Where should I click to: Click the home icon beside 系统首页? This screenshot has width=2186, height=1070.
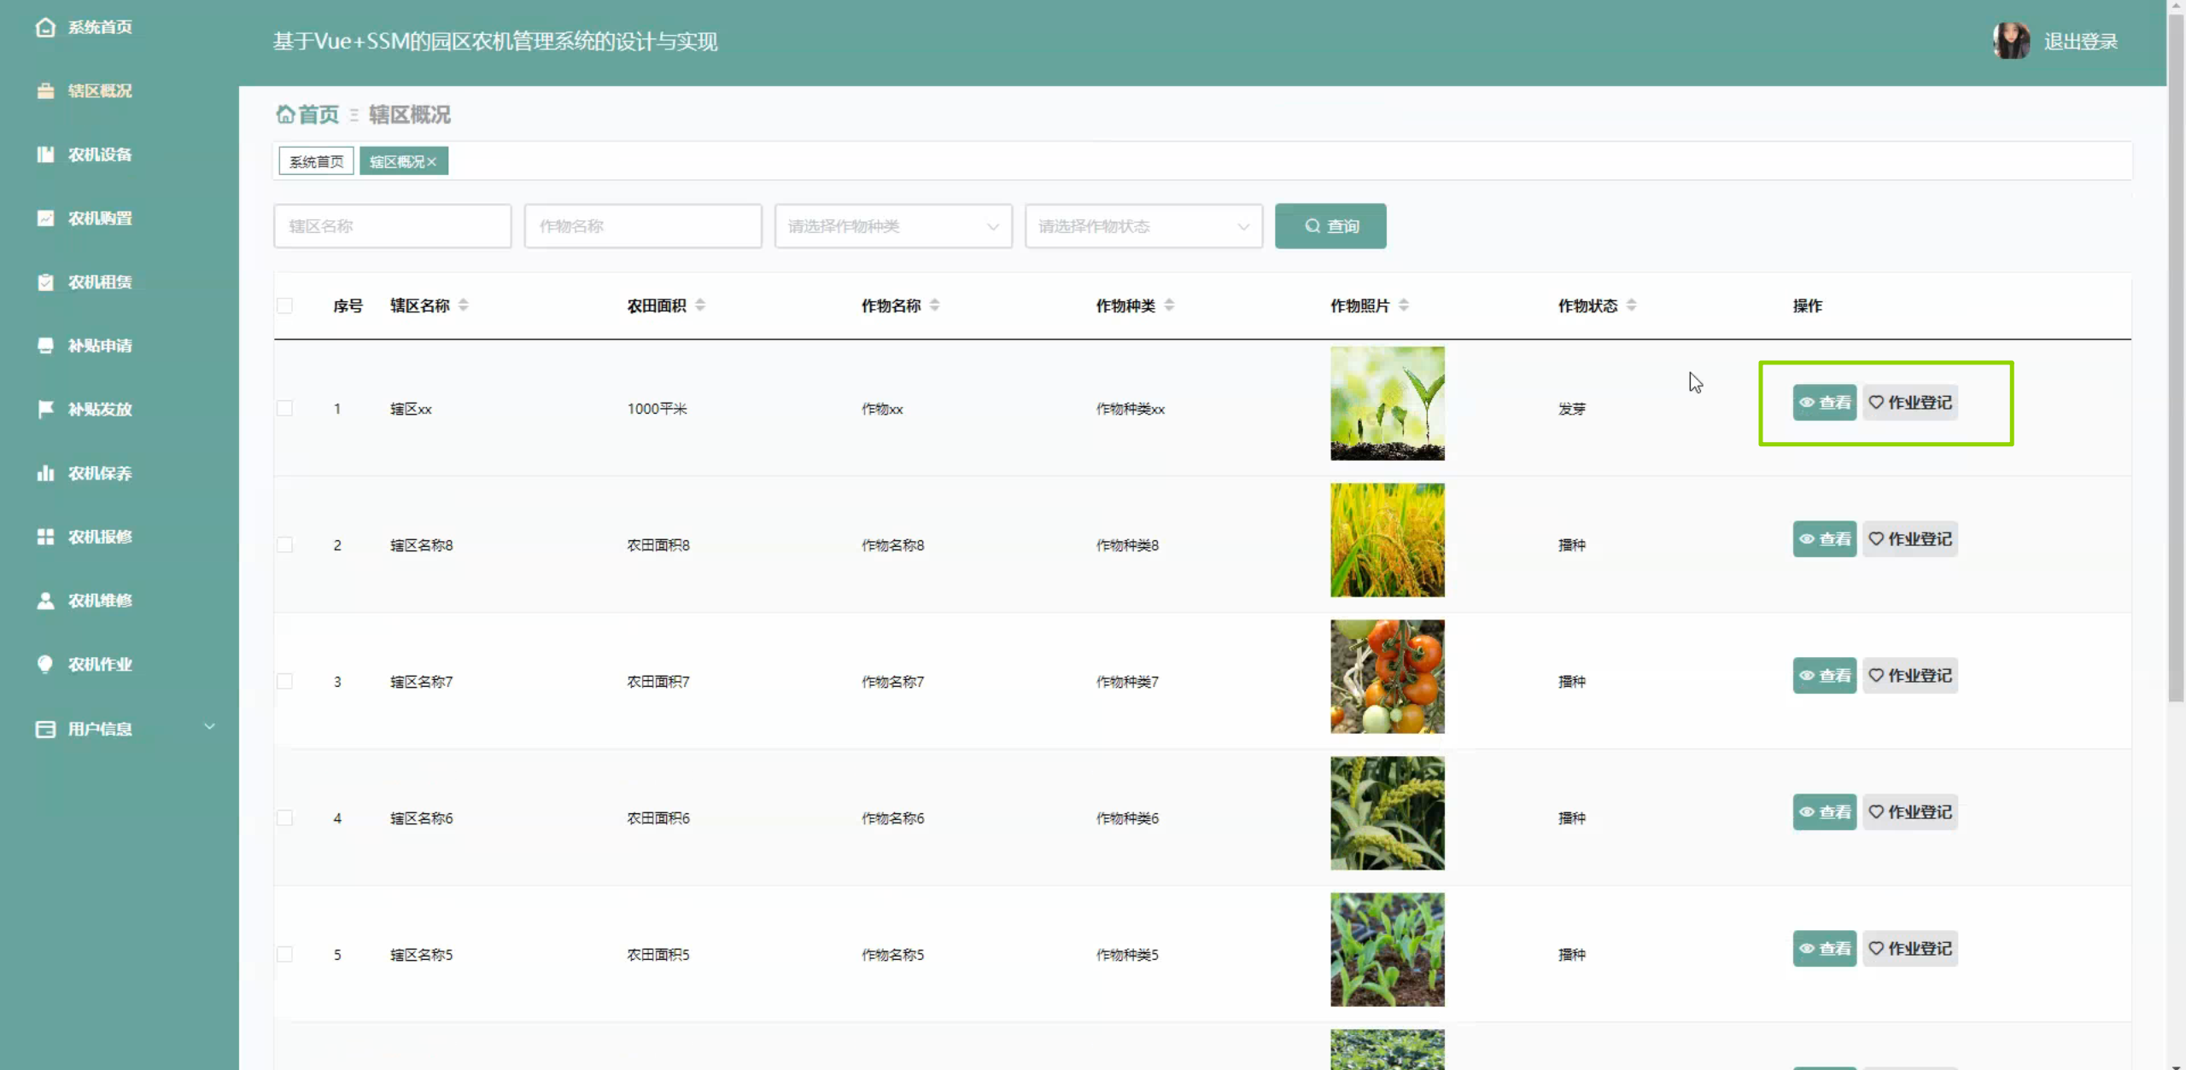pyautogui.click(x=45, y=27)
